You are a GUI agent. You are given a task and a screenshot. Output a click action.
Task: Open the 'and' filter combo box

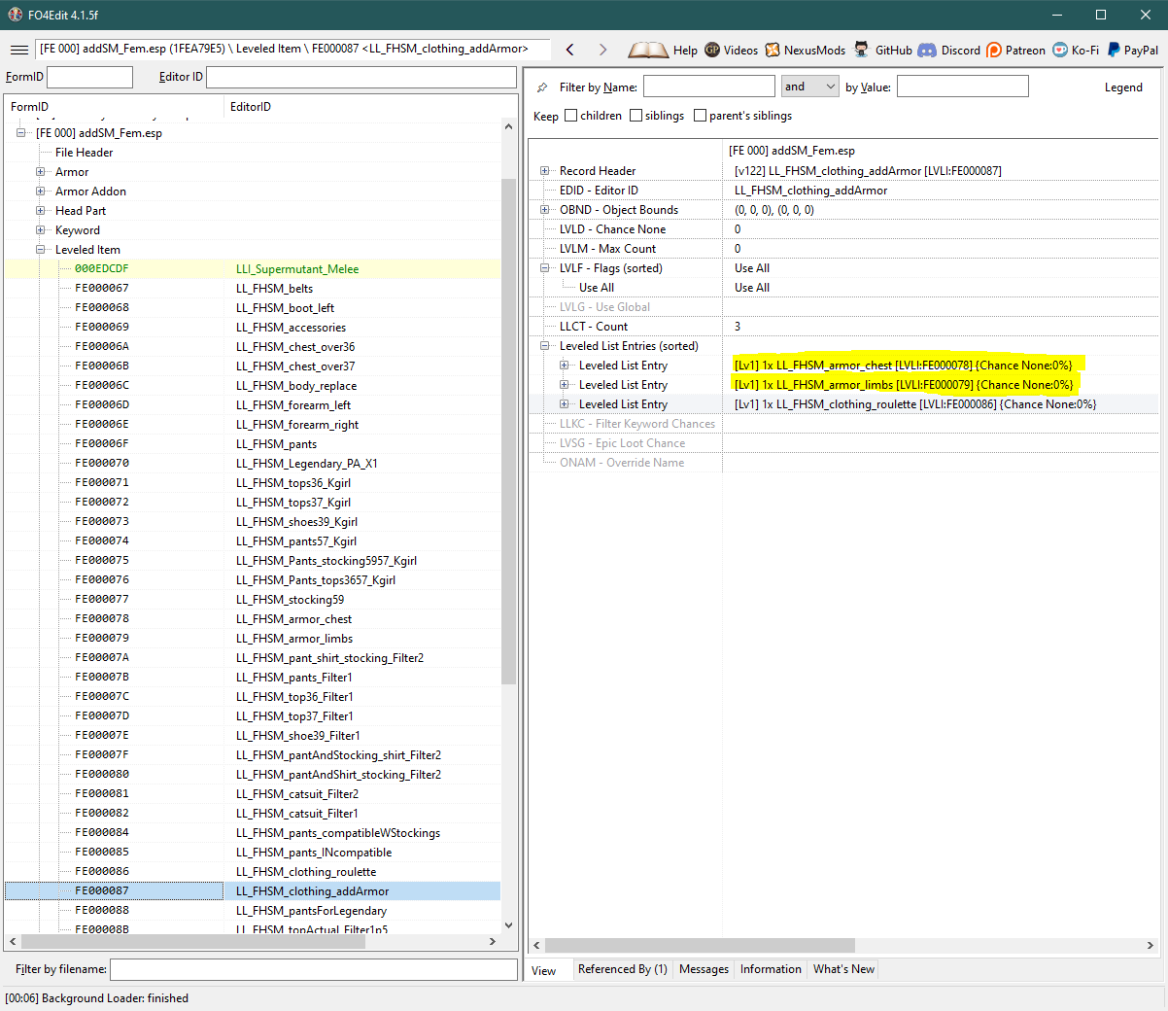tap(809, 87)
